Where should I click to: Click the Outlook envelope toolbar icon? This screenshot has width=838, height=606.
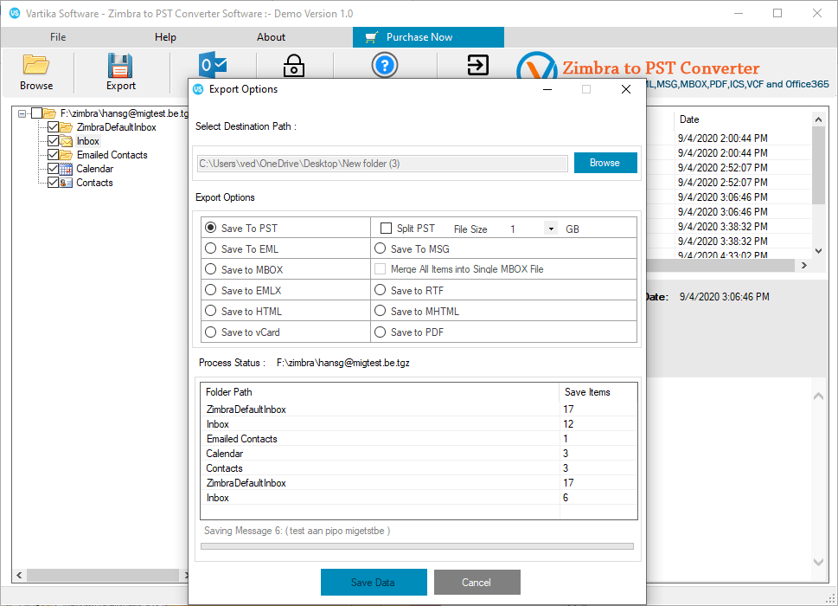tap(213, 65)
